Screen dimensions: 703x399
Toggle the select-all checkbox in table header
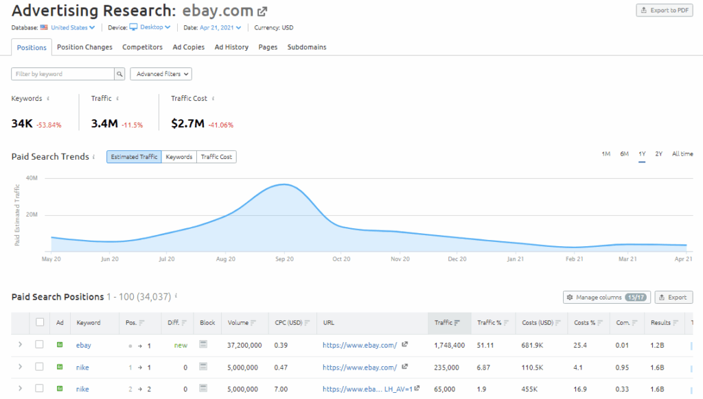pyautogui.click(x=40, y=323)
